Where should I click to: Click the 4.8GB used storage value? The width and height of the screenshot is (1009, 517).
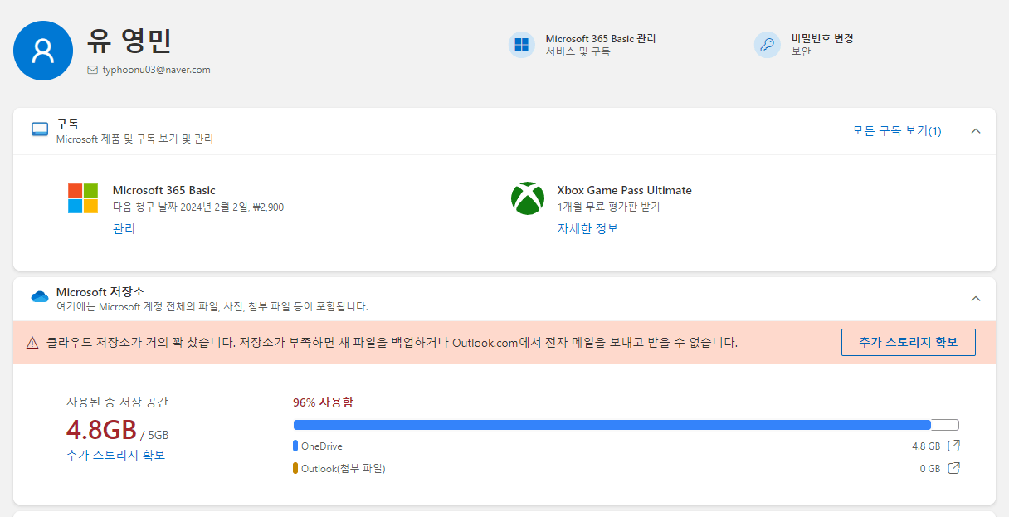tap(101, 430)
